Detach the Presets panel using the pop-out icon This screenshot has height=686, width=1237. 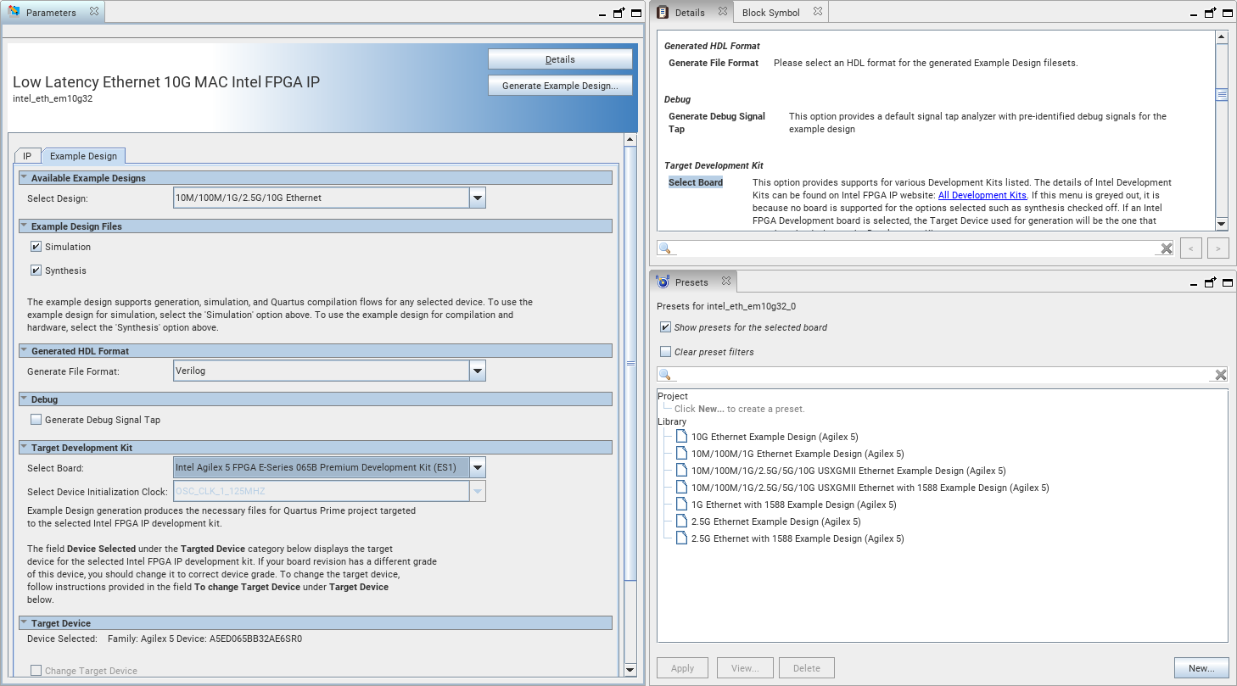pos(1211,282)
